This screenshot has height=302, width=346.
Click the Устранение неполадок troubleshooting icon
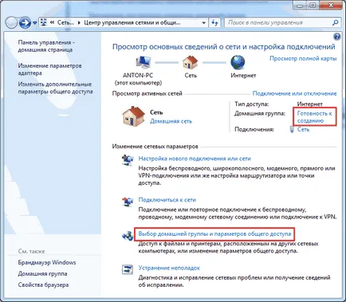[x=128, y=269]
